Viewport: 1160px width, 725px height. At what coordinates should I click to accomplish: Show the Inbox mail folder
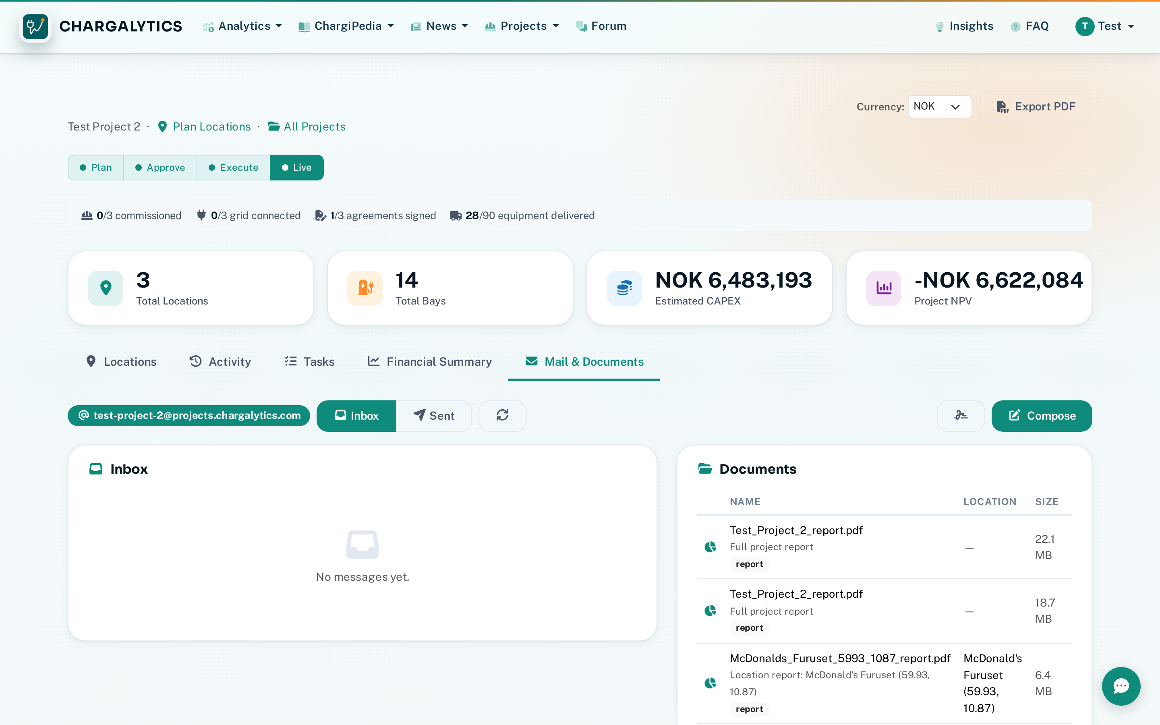(x=356, y=416)
